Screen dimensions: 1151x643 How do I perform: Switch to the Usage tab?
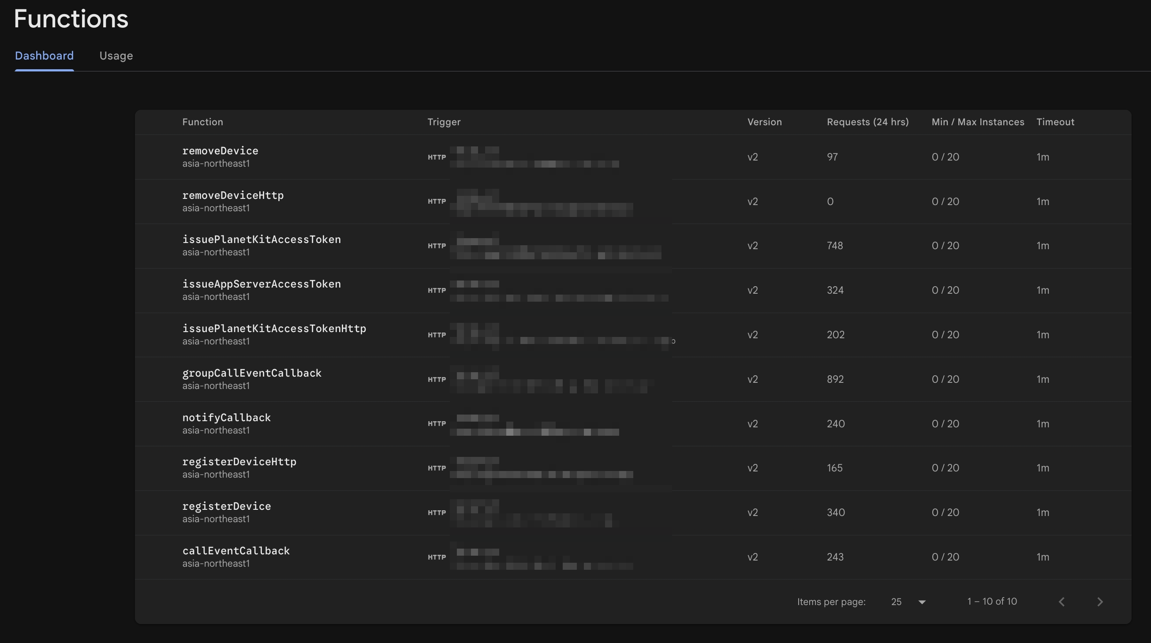click(116, 56)
